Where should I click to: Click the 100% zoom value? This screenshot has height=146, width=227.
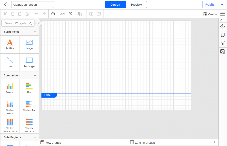click(62, 14)
